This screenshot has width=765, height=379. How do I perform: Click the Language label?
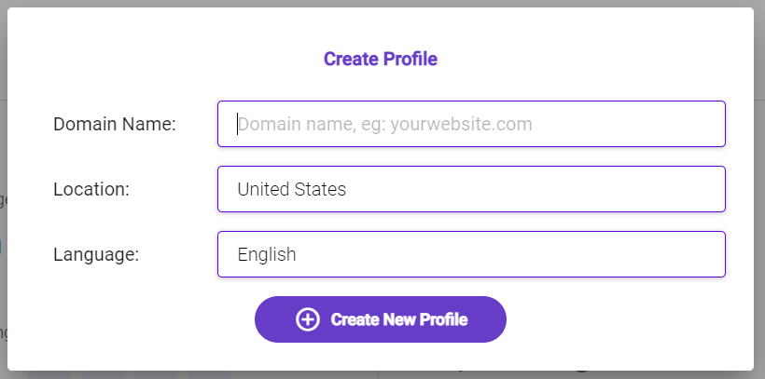point(96,254)
